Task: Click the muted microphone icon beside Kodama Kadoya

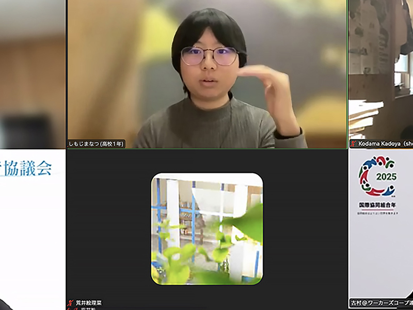Action: coord(354,144)
